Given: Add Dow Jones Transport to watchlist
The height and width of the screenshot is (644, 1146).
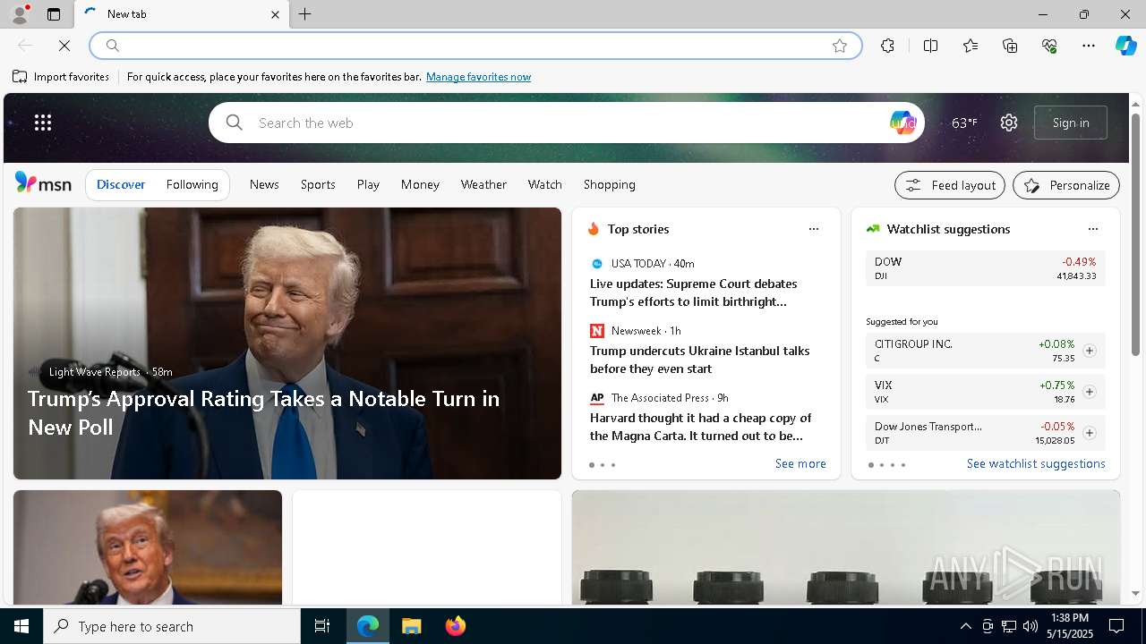Looking at the screenshot, I should (1090, 433).
